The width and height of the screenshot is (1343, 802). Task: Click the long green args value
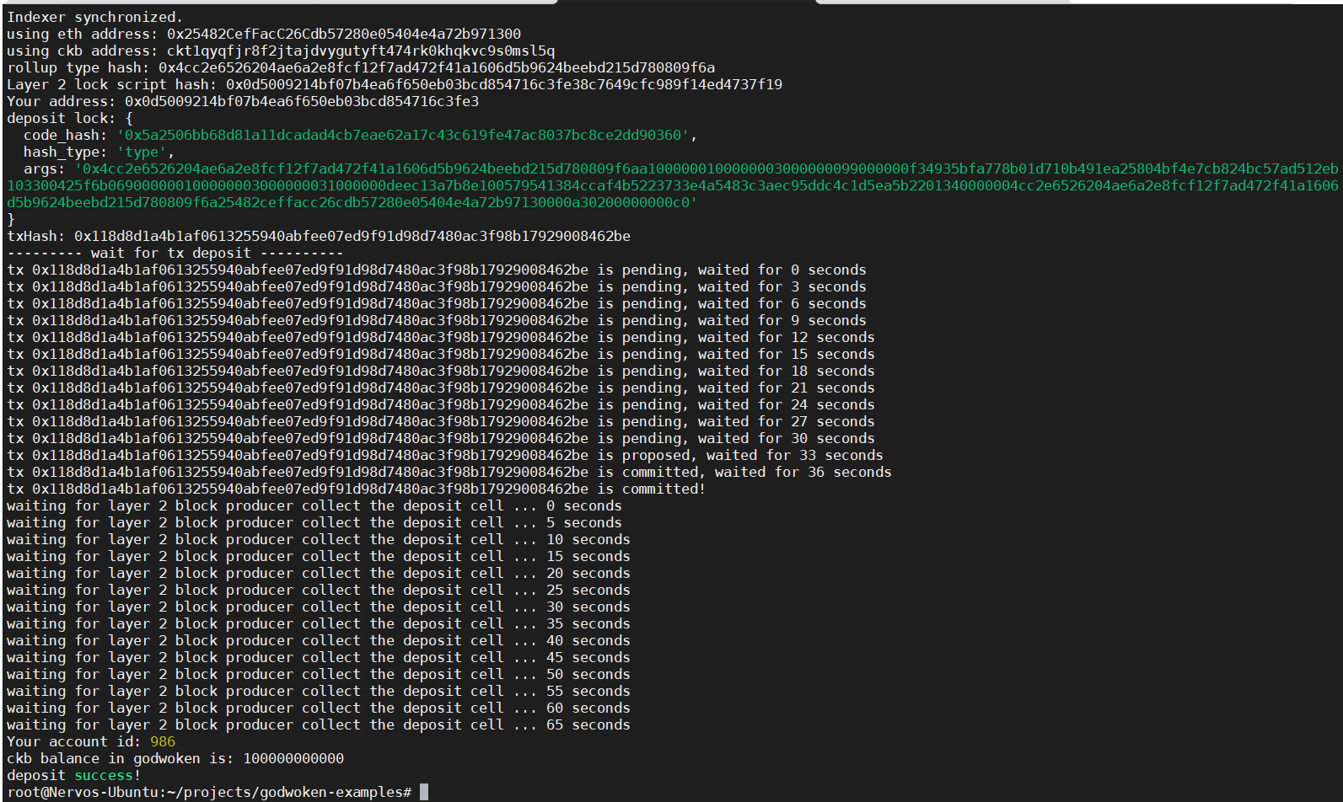tap(673, 185)
